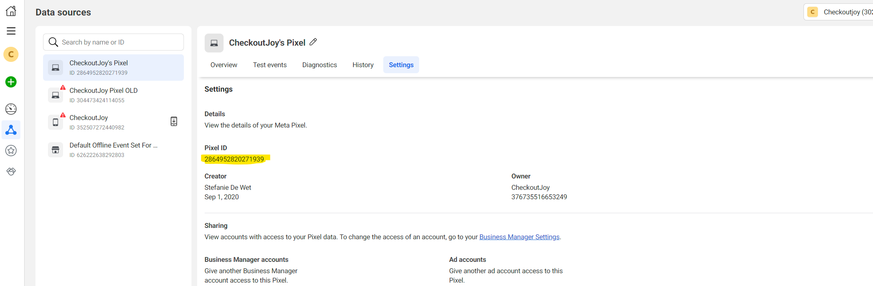Image resolution: width=873 pixels, height=286 pixels.
Task: Click the creator name Stefanie De Wet
Action: [228, 188]
